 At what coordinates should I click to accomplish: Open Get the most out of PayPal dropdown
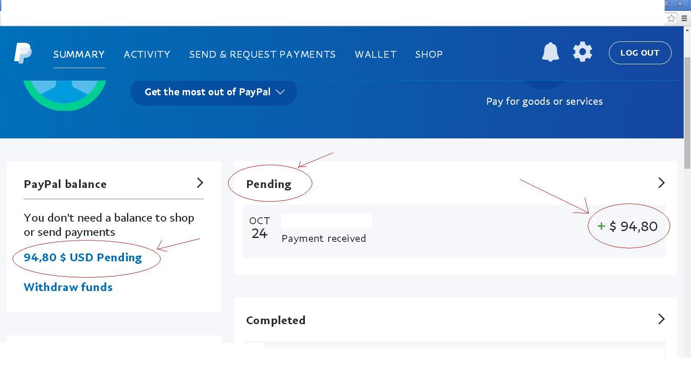[x=214, y=92]
